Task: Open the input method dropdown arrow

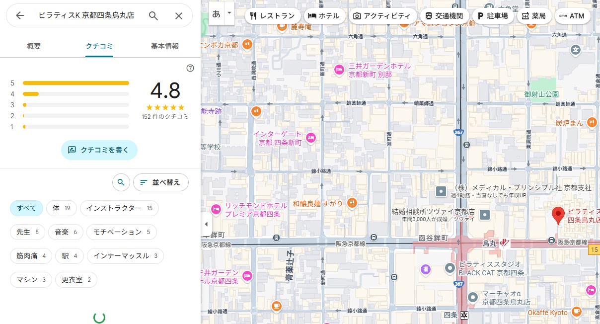Action: coord(229,13)
